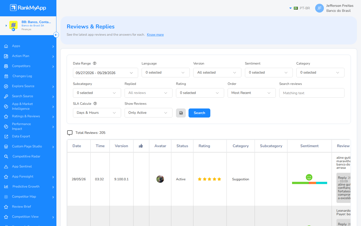Image resolution: width=361 pixels, height=226 pixels.
Task: Open the Changes Log menu item
Action: coord(28,76)
